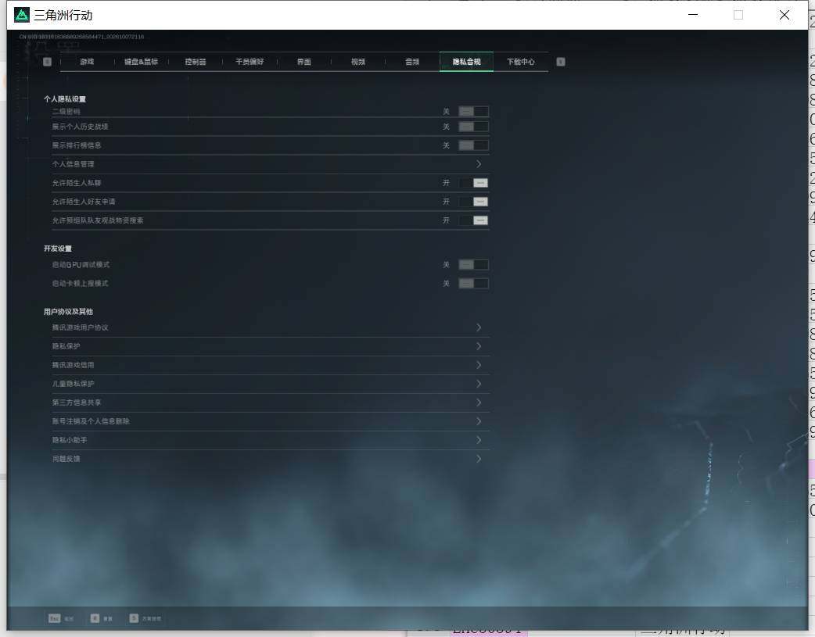Disable the 允许陌生人私聊 toggle
The width and height of the screenshot is (815, 637).
tap(473, 183)
